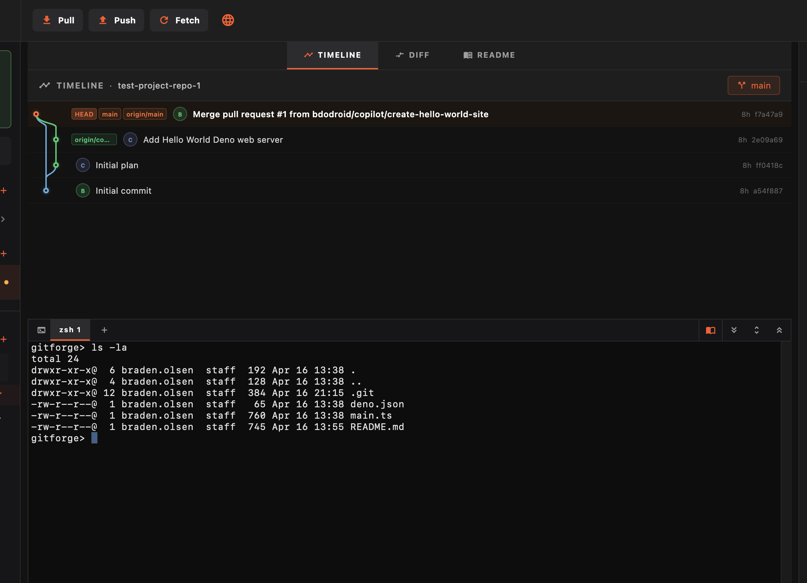Click author avatar C on Initial plan

(83, 165)
